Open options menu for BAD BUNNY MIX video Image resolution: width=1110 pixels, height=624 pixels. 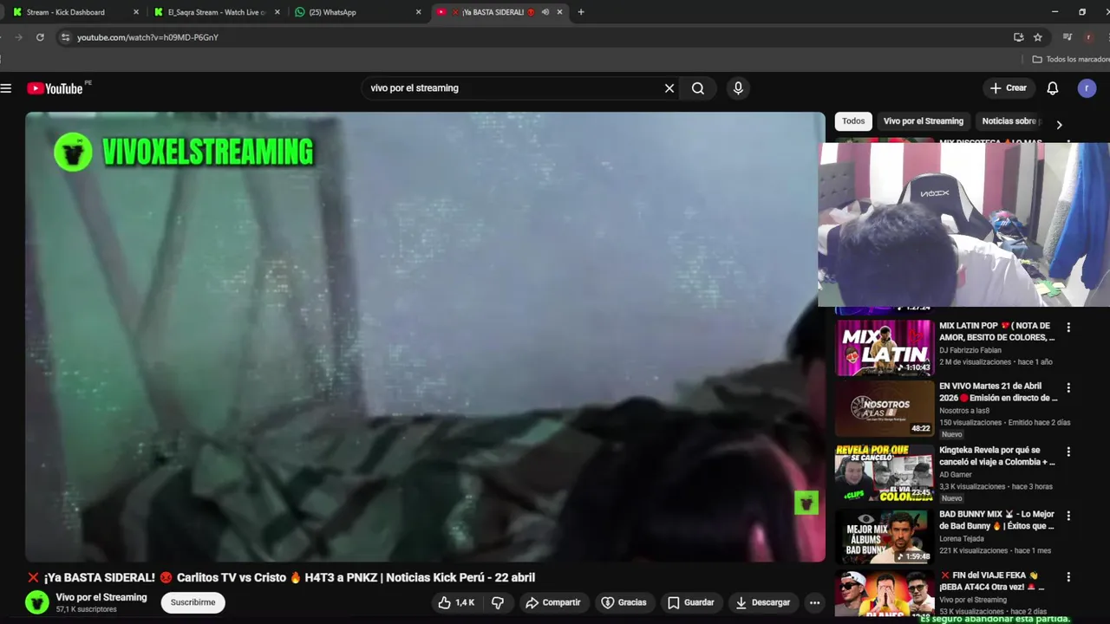tap(1068, 516)
